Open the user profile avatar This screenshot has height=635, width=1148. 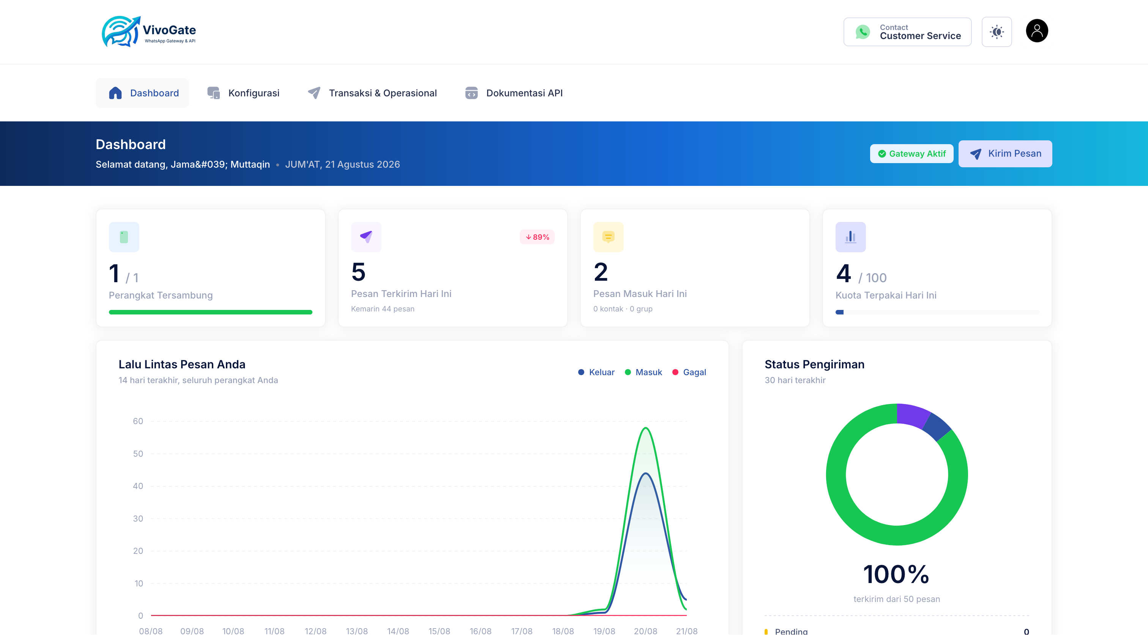(x=1037, y=31)
